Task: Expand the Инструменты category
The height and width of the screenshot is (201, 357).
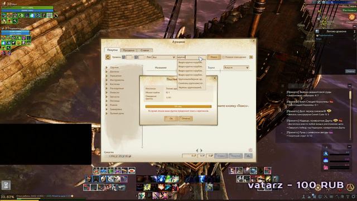Action: [107, 80]
